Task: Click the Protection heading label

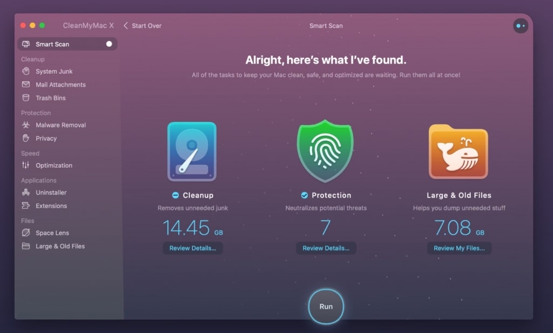Action: tap(331, 195)
